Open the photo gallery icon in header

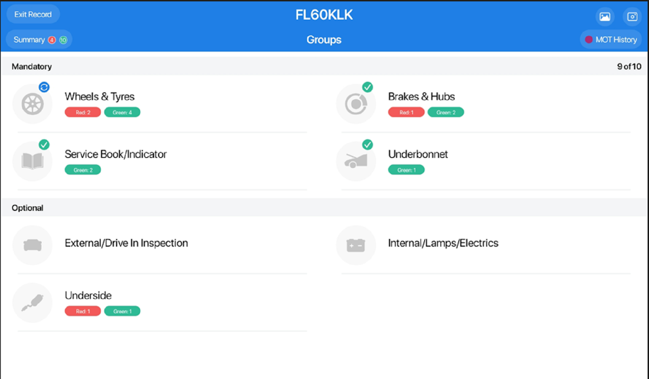point(605,17)
